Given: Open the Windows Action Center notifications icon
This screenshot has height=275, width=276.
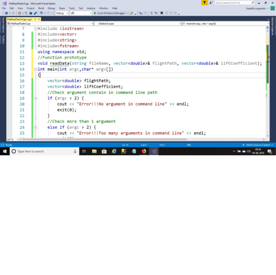Looking at the screenshot, I should pyautogui.click(x=270, y=151).
